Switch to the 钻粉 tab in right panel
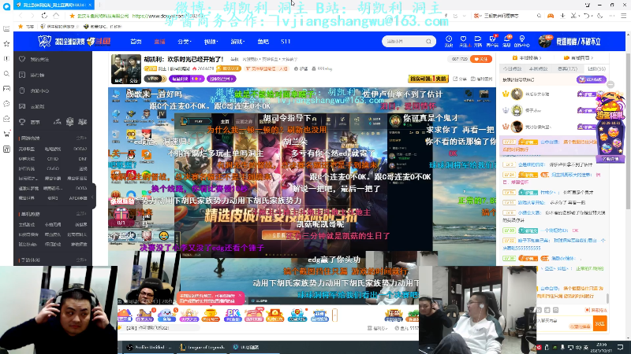 [596, 68]
